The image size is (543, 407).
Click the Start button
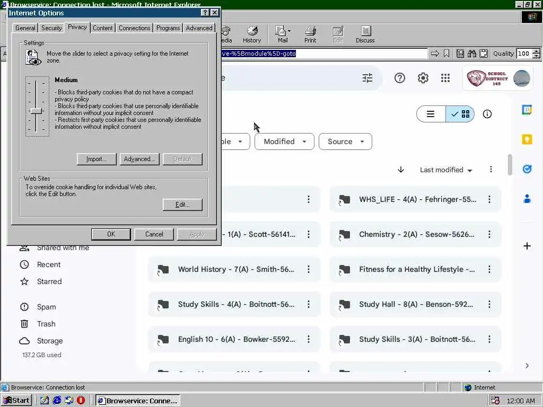pyautogui.click(x=16, y=401)
